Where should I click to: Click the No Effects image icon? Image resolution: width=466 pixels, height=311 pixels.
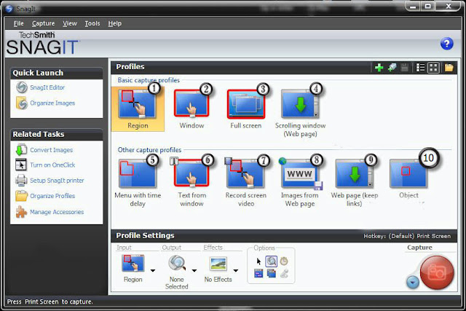[218, 264]
